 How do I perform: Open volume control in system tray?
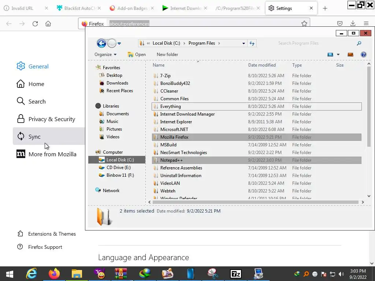pos(341,274)
